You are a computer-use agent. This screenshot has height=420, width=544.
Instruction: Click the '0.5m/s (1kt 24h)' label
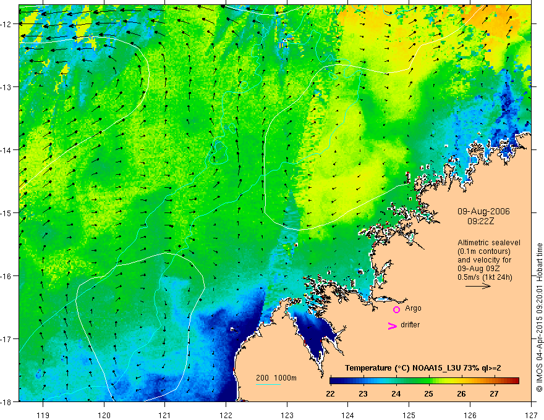485,277
